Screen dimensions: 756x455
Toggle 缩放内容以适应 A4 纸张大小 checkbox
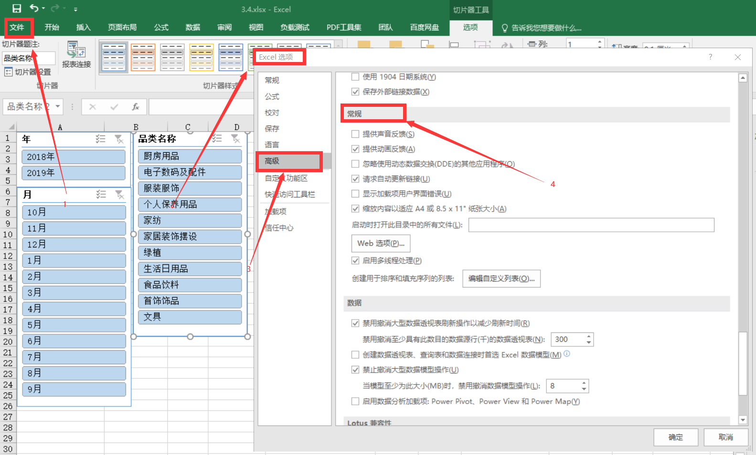pyautogui.click(x=355, y=208)
